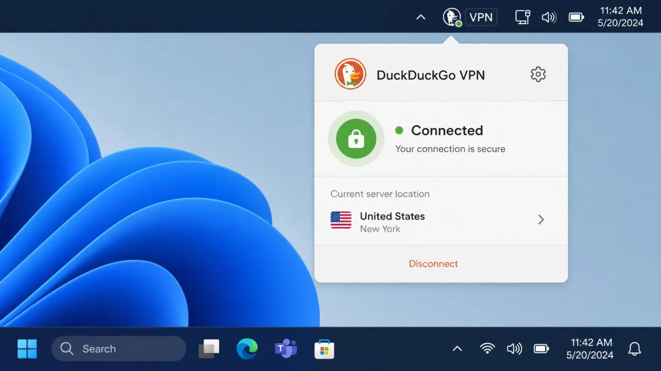Click battery icon in top bar
This screenshot has width=661, height=371.
click(576, 17)
